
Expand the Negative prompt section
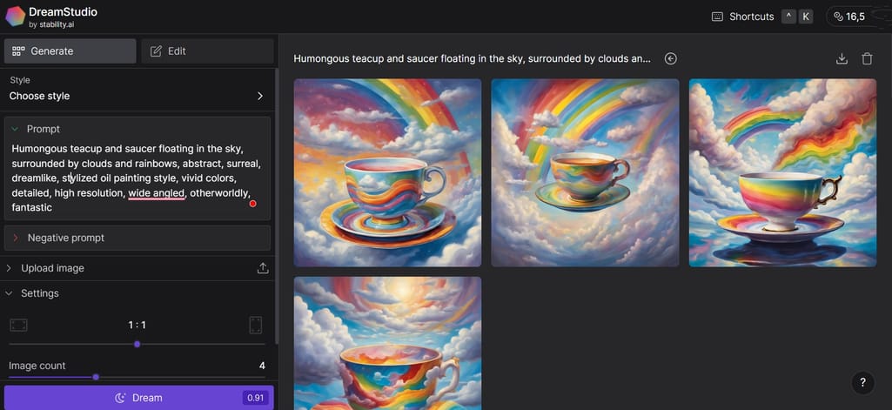pyautogui.click(x=137, y=238)
